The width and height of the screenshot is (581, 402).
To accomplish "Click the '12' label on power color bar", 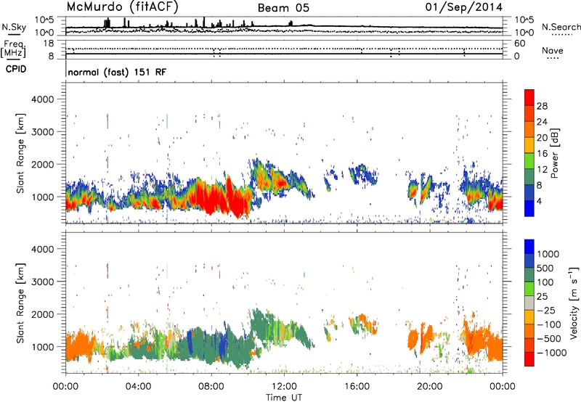I will click(542, 170).
